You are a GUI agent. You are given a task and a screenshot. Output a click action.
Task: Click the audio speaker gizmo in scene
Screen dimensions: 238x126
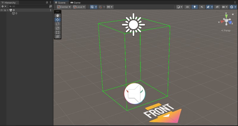(134, 94)
